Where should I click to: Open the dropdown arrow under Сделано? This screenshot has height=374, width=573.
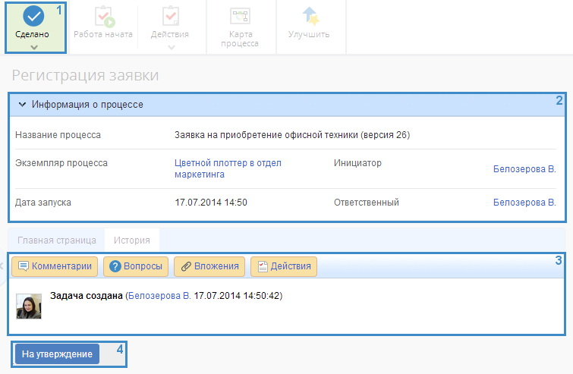tap(34, 47)
